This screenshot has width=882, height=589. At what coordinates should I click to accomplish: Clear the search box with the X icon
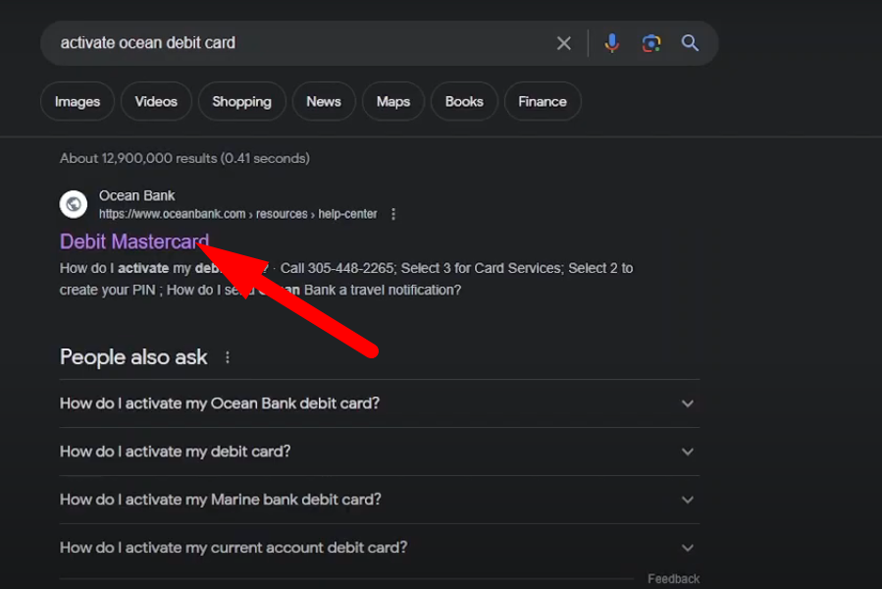click(x=563, y=43)
